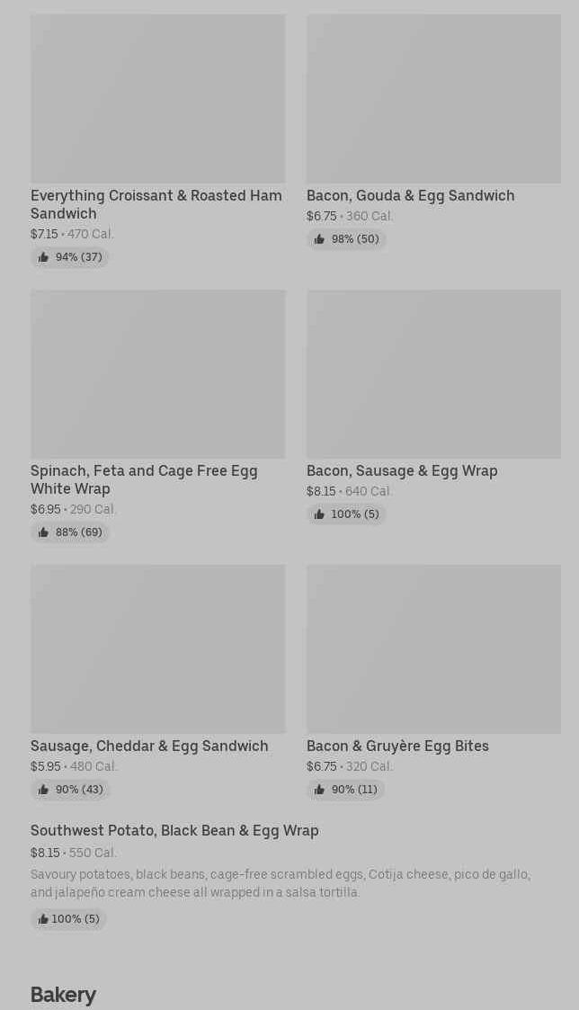Screen dimensions: 579x1010
Task: Open Sausage, Cheddar & Egg Sandwich photo
Action: [x=157, y=649]
